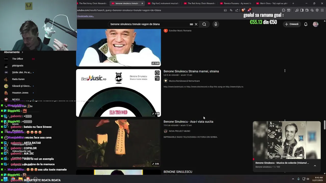The width and height of the screenshot is (326, 183).
Task: Click the miniplayer video of Benone Sinulescu
Action: click(287, 140)
